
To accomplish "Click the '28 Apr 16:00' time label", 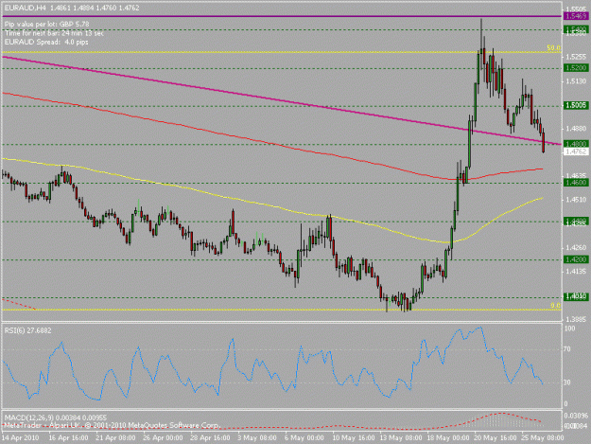I will click(210, 438).
